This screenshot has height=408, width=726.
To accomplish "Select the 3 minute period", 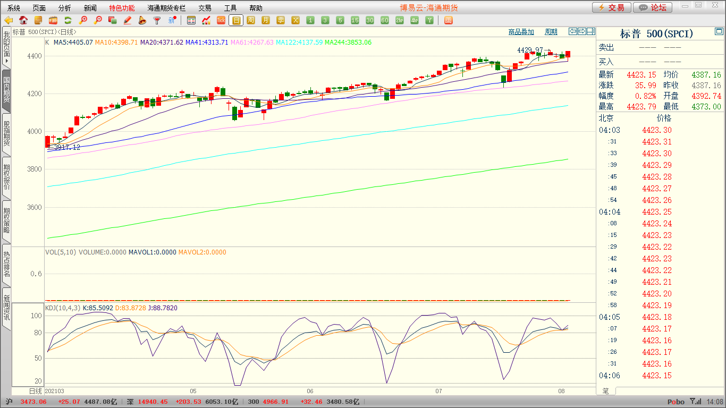I will [325, 20].
